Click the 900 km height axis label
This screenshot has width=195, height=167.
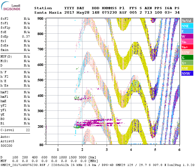tap(40, 19)
